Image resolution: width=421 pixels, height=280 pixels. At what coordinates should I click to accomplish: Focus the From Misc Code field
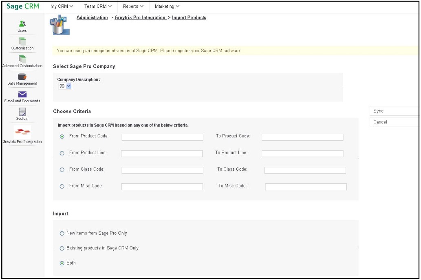pos(162,187)
